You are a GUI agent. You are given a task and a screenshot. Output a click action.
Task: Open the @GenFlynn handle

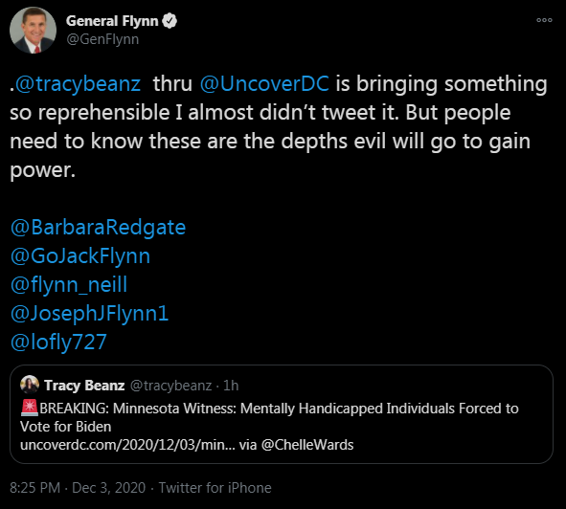[102, 39]
